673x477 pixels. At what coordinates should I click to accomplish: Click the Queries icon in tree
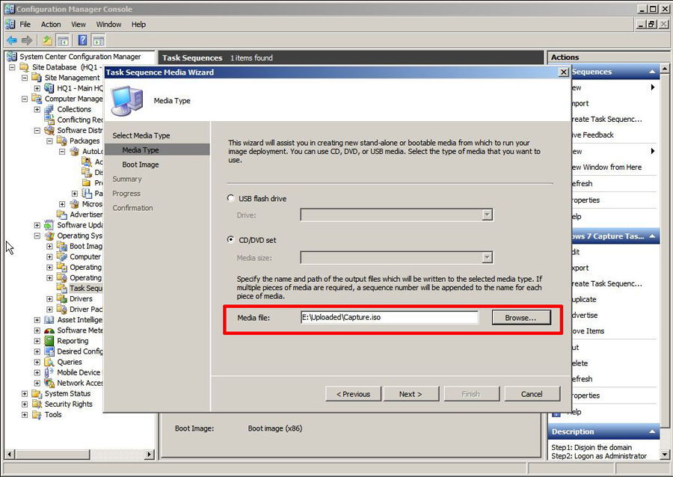(x=49, y=362)
